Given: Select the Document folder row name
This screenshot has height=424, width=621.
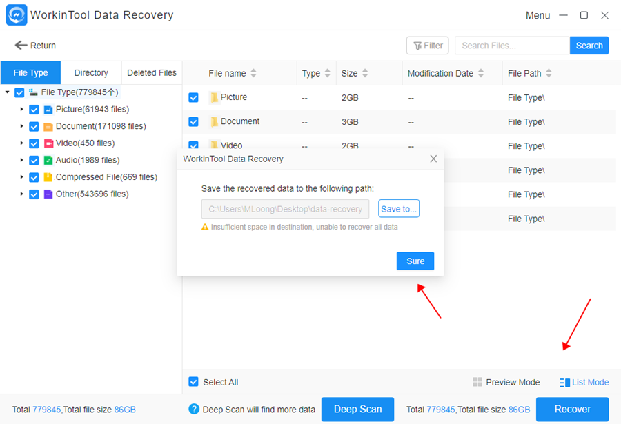Looking at the screenshot, I should [x=240, y=121].
